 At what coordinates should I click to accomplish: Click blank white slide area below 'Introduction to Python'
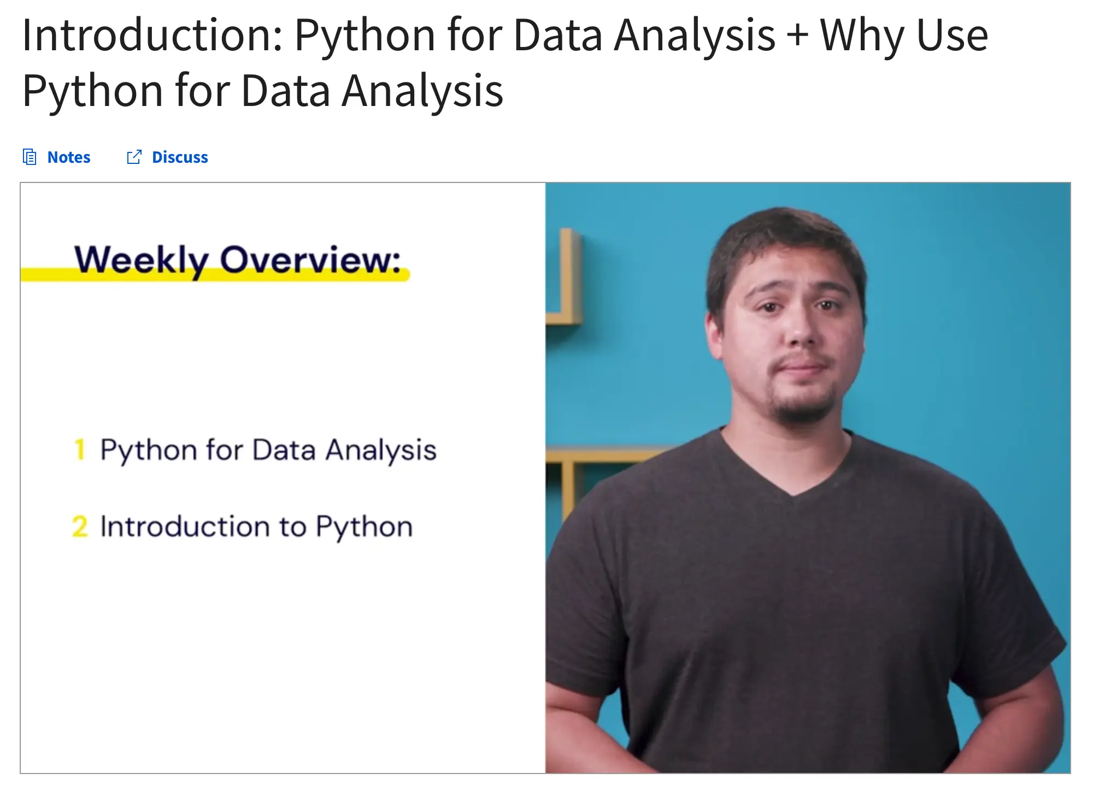point(273,656)
